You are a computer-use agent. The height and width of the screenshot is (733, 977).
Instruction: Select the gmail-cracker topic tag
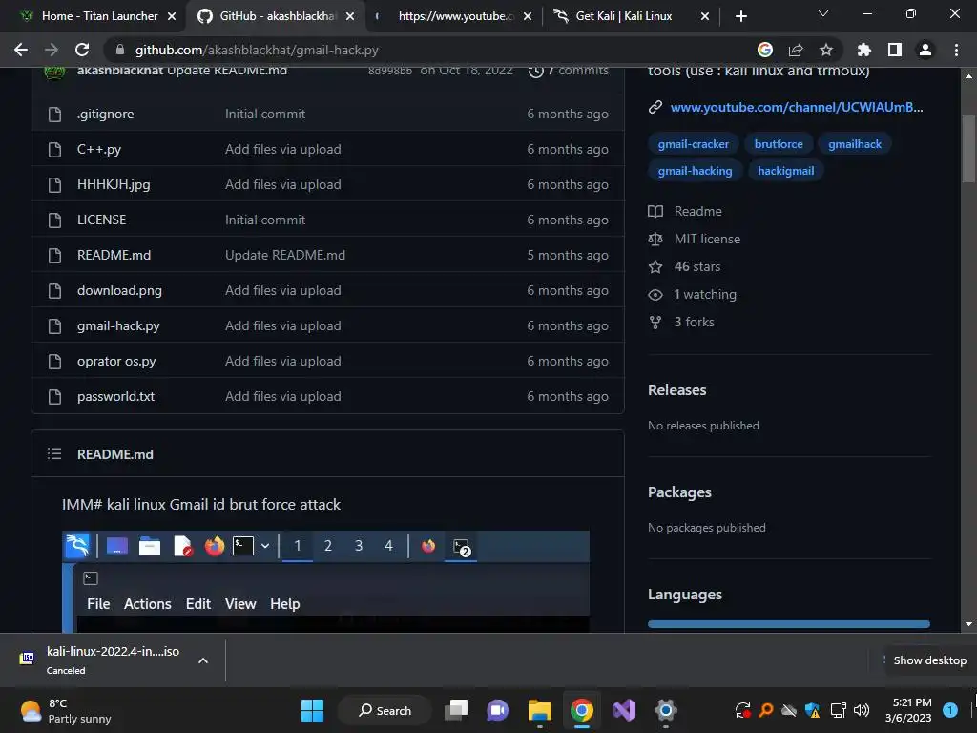point(693,144)
